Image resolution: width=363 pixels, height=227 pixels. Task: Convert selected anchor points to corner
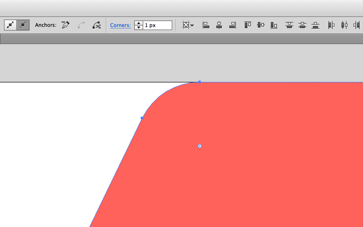[11, 25]
